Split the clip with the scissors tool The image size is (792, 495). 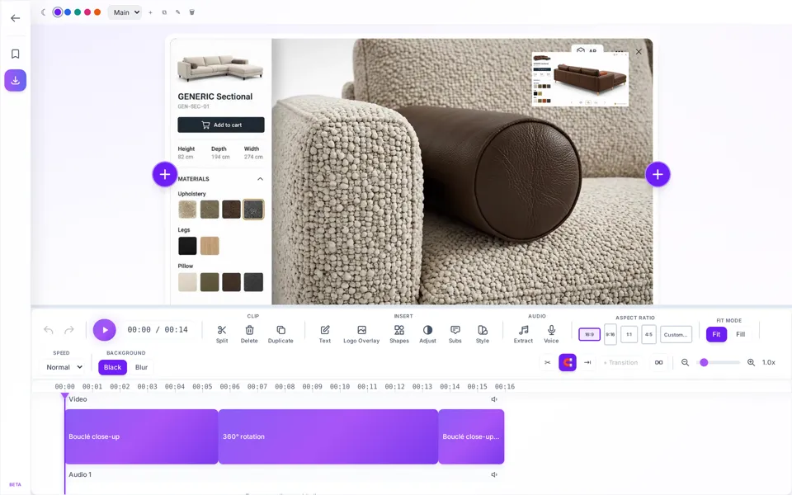(222, 334)
